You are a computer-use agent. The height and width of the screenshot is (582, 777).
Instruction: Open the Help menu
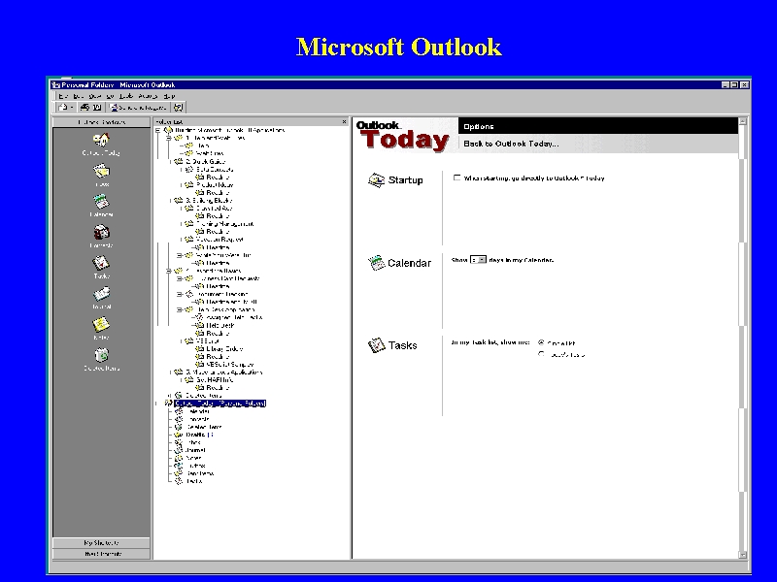pyautogui.click(x=169, y=96)
